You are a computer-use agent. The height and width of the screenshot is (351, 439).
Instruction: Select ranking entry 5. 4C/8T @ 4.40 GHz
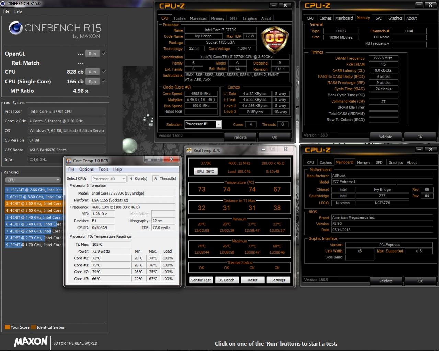pyautogui.click(x=34, y=217)
